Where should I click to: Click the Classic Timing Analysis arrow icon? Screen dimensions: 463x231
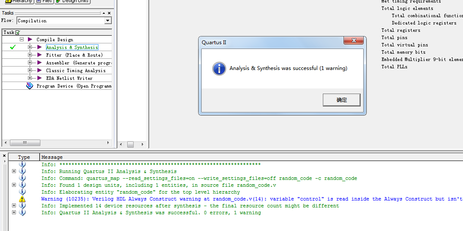pyautogui.click(x=40, y=70)
